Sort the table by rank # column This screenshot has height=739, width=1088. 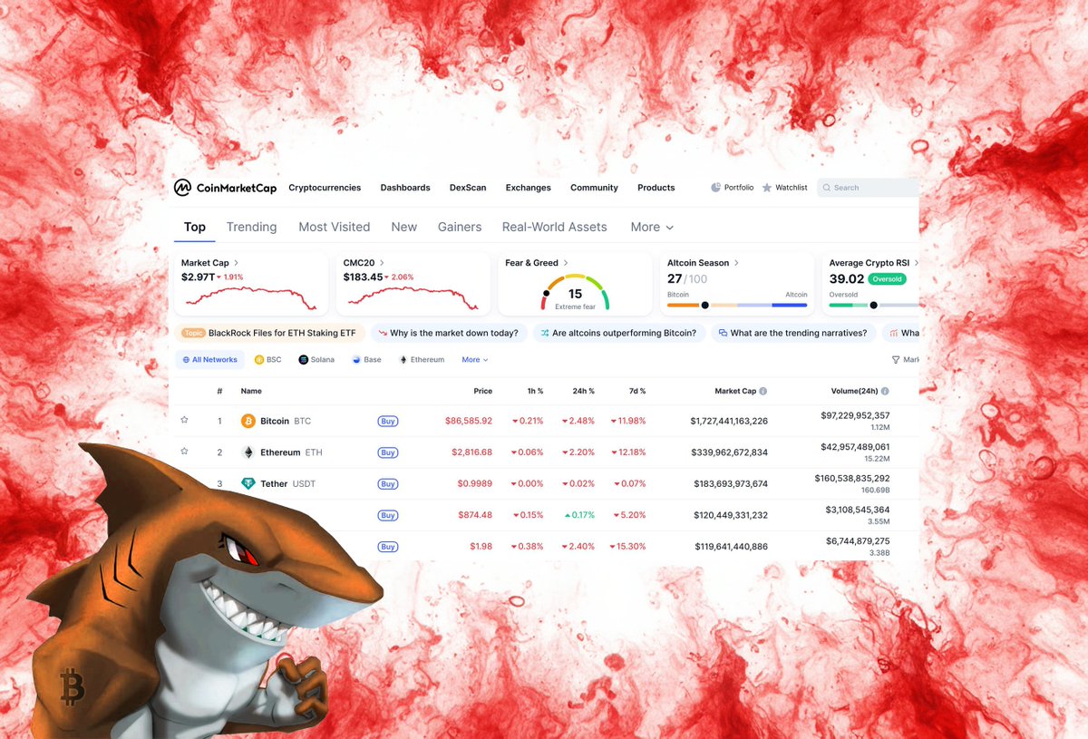(x=219, y=391)
